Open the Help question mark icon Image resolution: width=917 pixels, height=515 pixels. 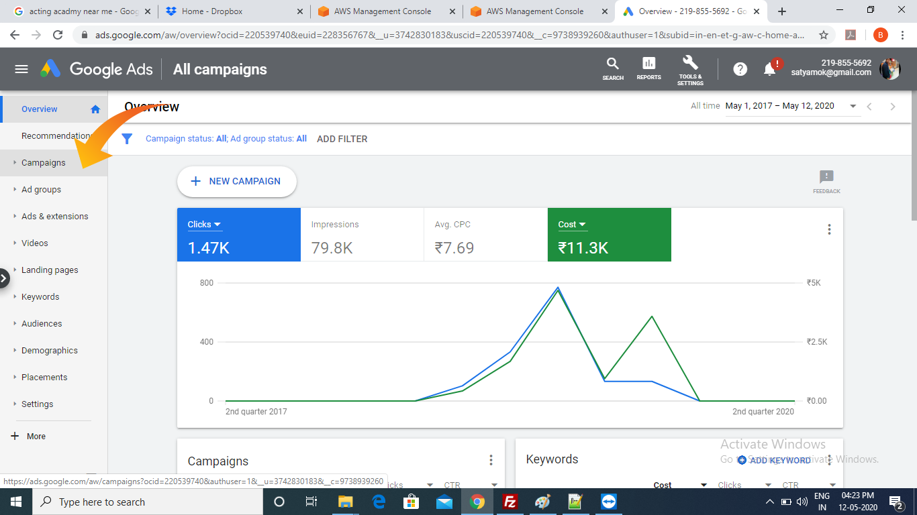[740, 69]
